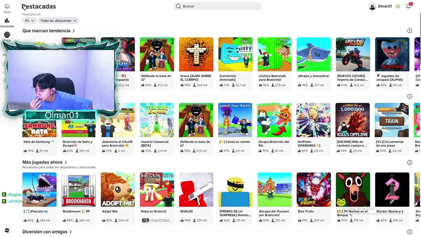This screenshot has width=421, height=237.
Task: Open Grace [ALMA SOBRE EL CUERPO] thumbnail
Action: pos(196,54)
